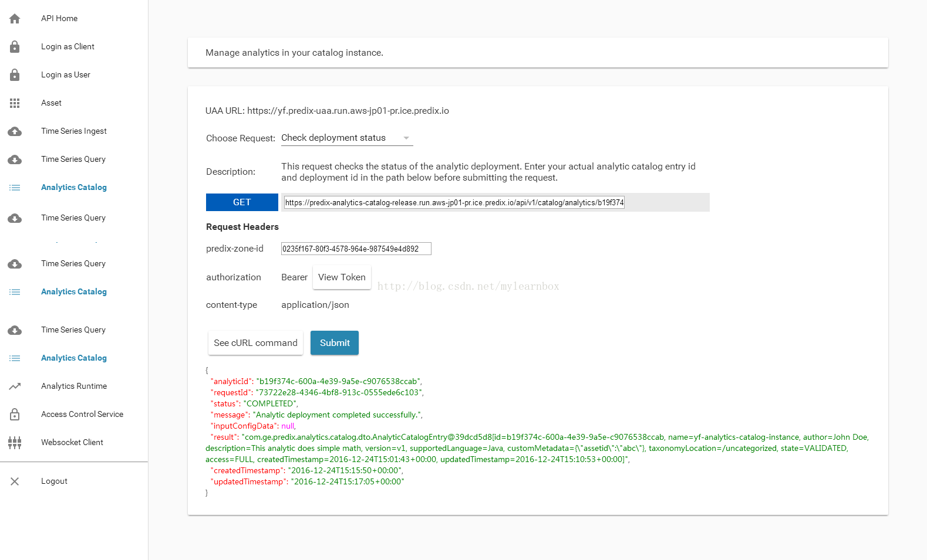
Task: Click the "analyticId" line in the response
Action: coord(316,381)
